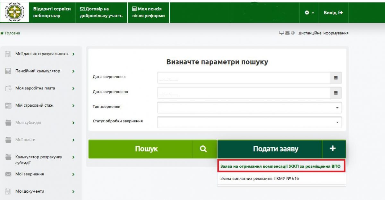Open calendar picker for Дата звернення по
Viewport: 385px width, 200px height.
pyautogui.click(x=336, y=93)
